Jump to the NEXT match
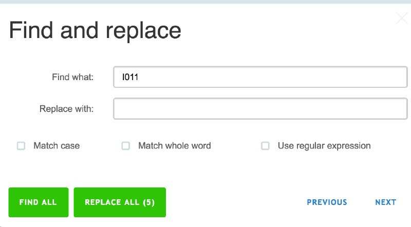This screenshot has height=227, width=411. (x=385, y=202)
